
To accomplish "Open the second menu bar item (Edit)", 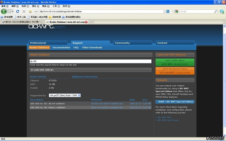I will (x=15, y=6).
